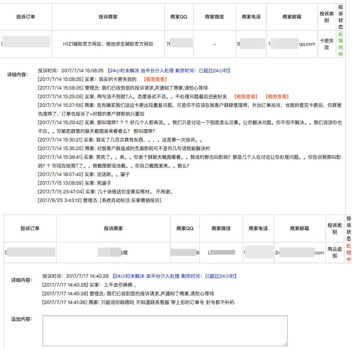Screen dimensions: 352x349
Task: Click the 系统自动标注:买家撤销投诉 admin line
Action: tap(99, 200)
